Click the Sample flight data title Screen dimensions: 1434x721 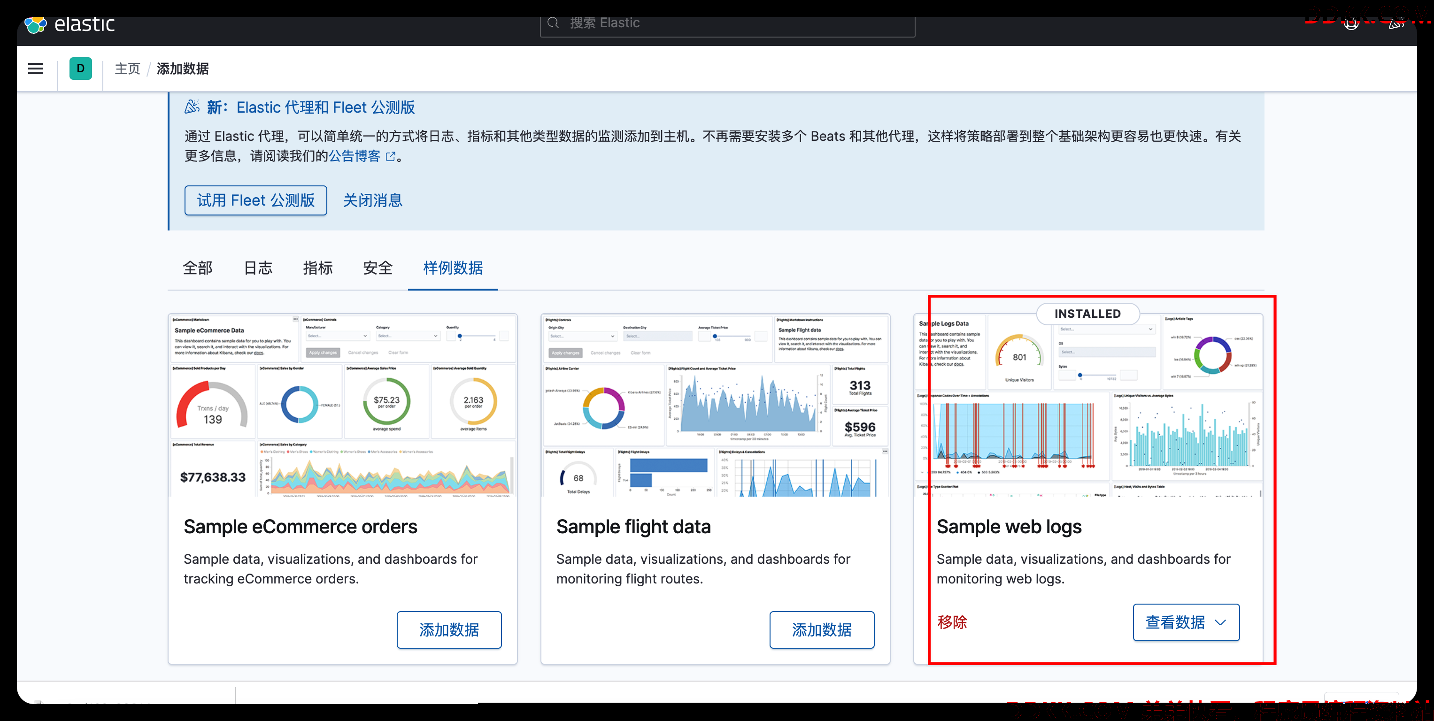[x=633, y=527]
